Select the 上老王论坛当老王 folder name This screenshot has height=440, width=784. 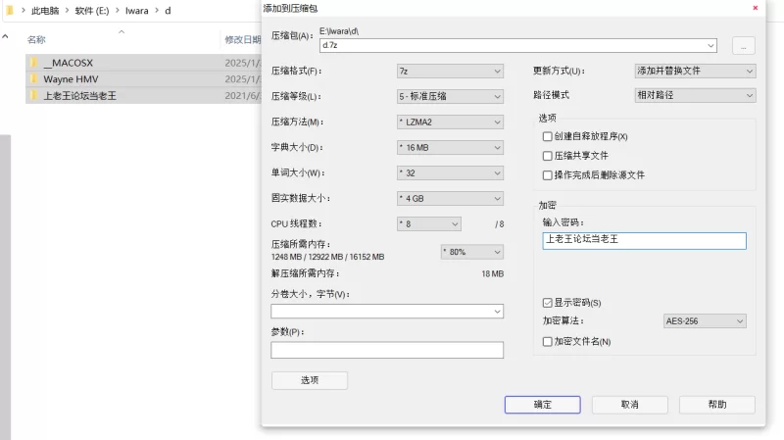[80, 95]
